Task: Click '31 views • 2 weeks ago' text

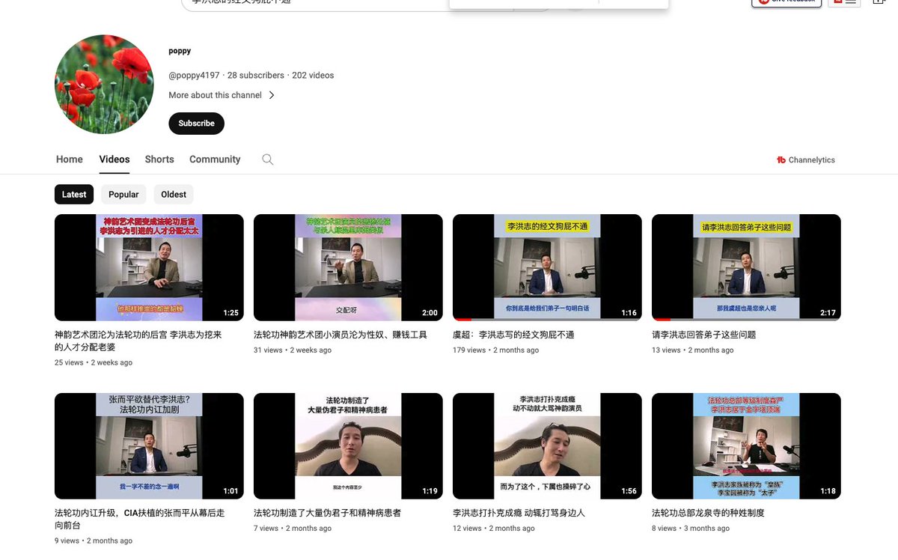Action: coord(293,350)
